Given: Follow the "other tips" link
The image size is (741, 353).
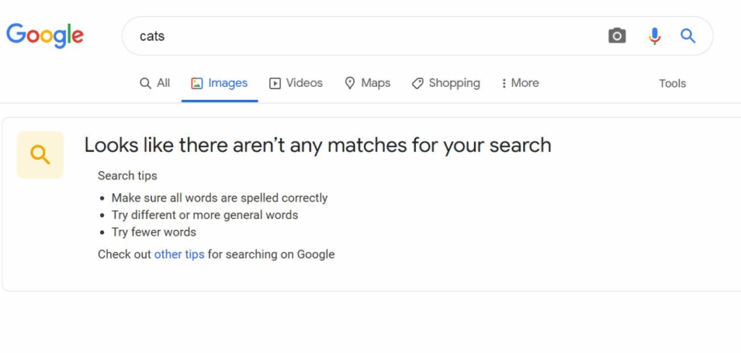Looking at the screenshot, I should pyautogui.click(x=179, y=254).
